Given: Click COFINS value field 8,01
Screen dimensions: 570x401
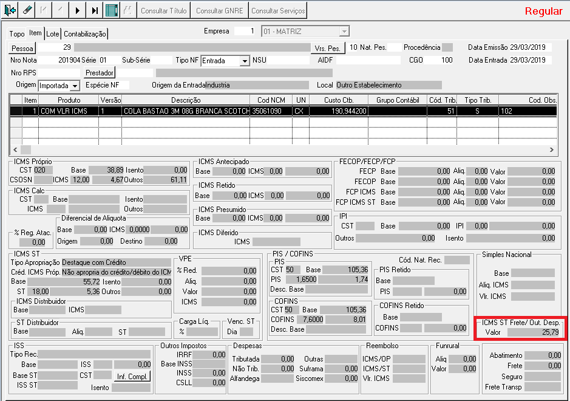Looking at the screenshot, I should 346,320.
